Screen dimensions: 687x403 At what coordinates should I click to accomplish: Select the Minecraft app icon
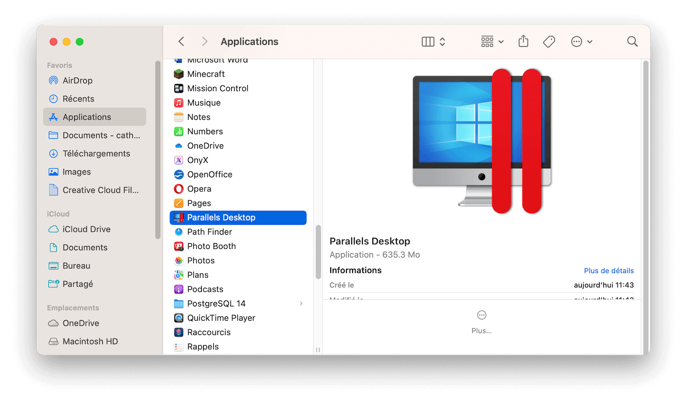coord(179,74)
